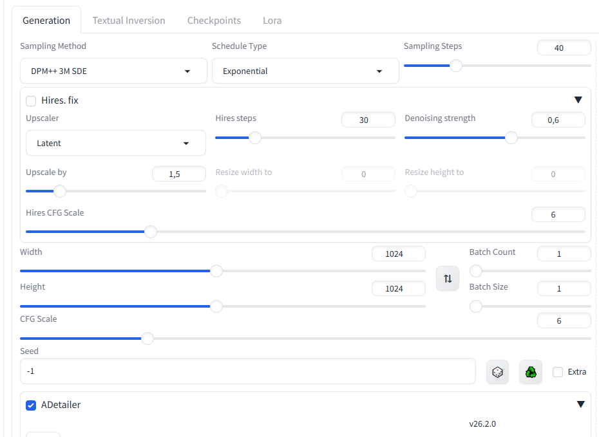
Task: Collapse the ADetailer section triangle
Action: pyautogui.click(x=580, y=404)
